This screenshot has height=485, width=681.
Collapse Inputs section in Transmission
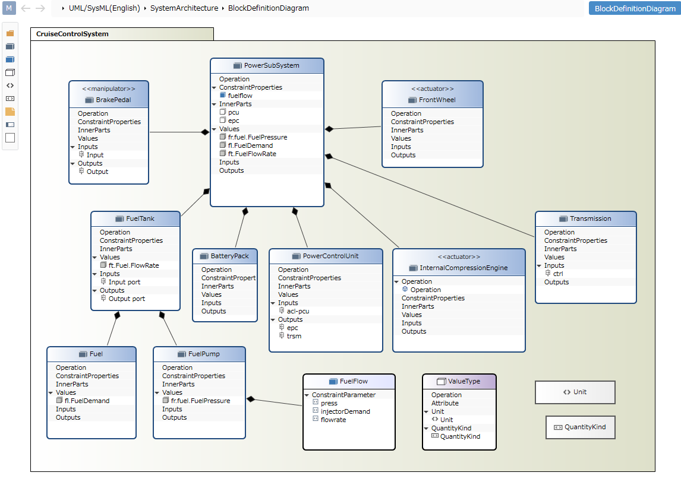click(x=539, y=265)
